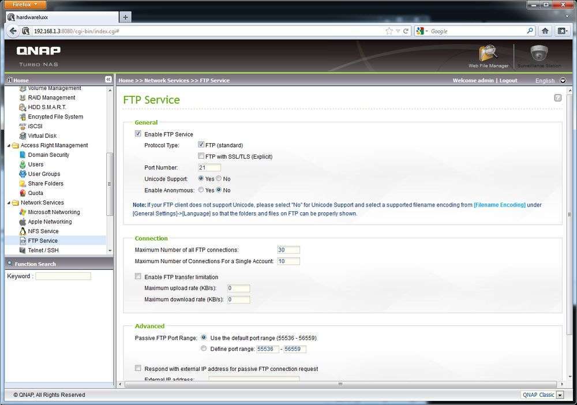Select No for Enable Anonymous
The image size is (577, 405).
(x=219, y=190)
